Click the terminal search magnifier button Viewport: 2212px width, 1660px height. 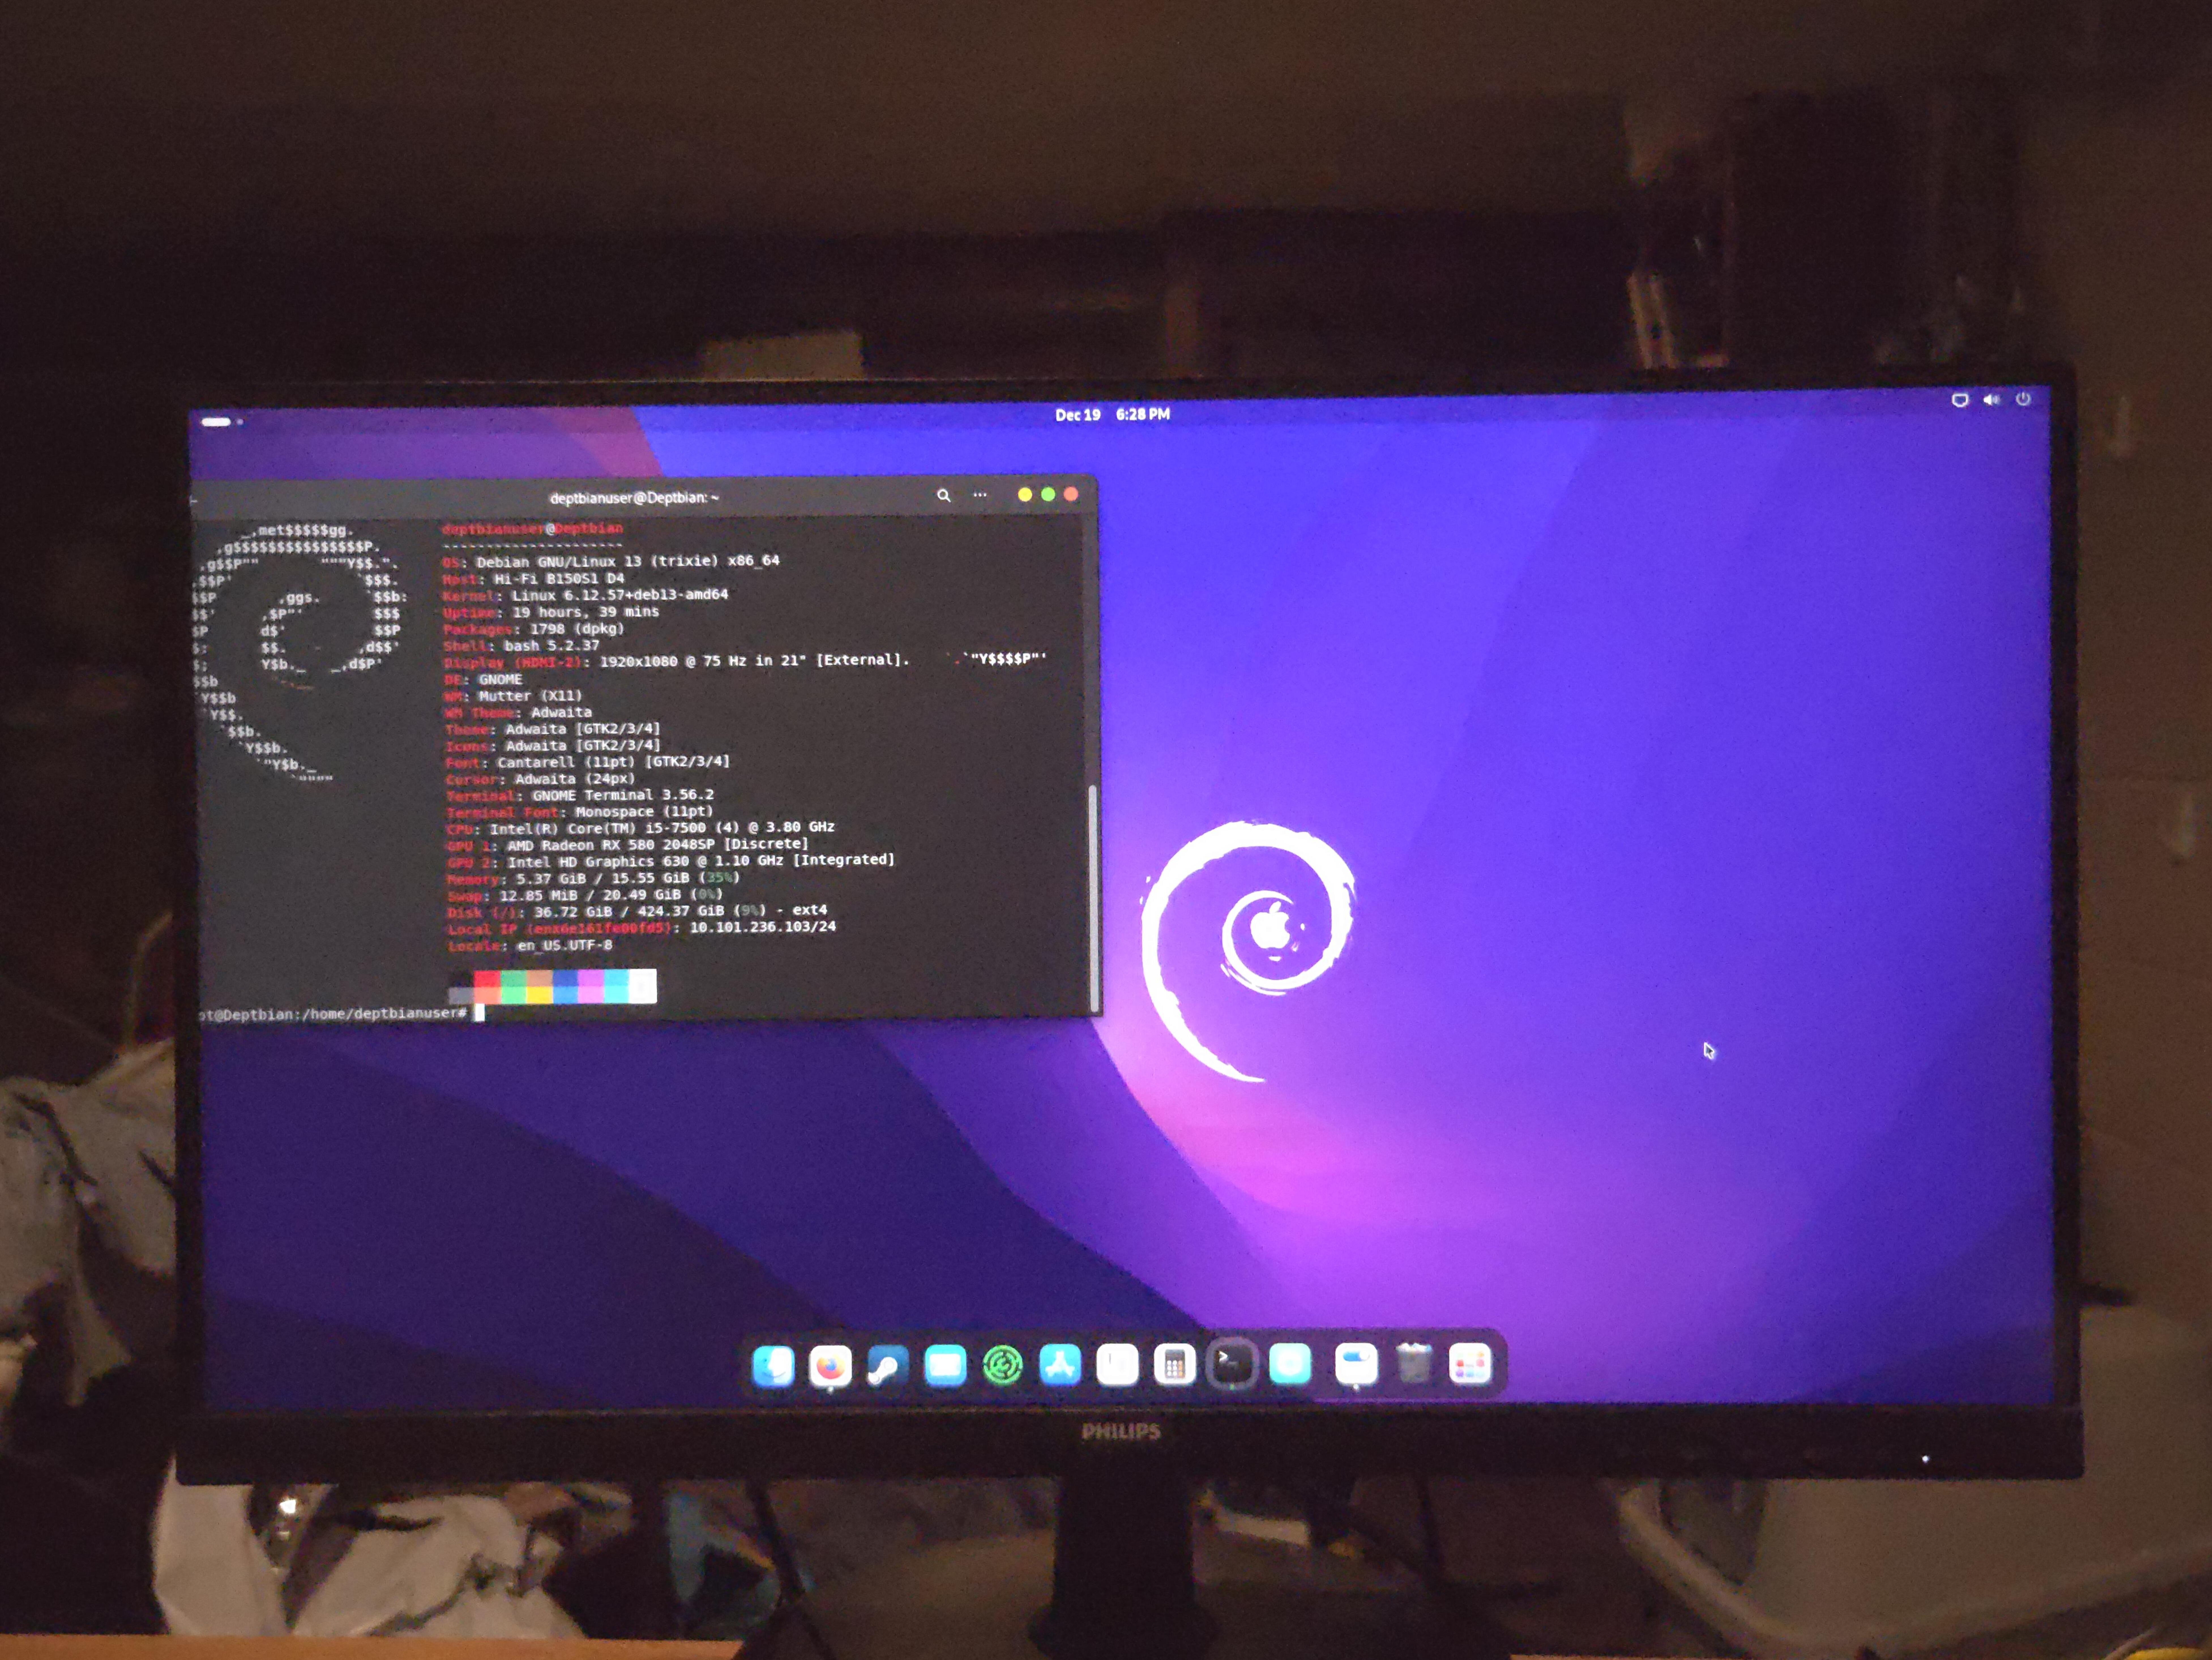(x=943, y=495)
